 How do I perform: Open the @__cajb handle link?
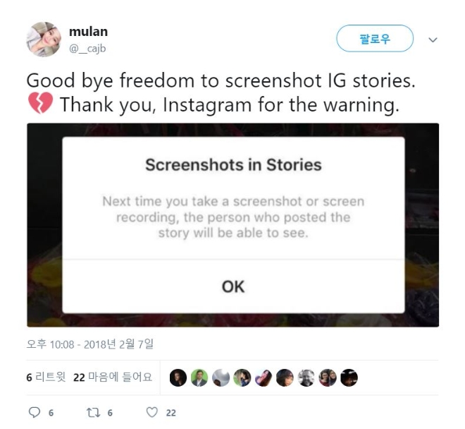[87, 48]
